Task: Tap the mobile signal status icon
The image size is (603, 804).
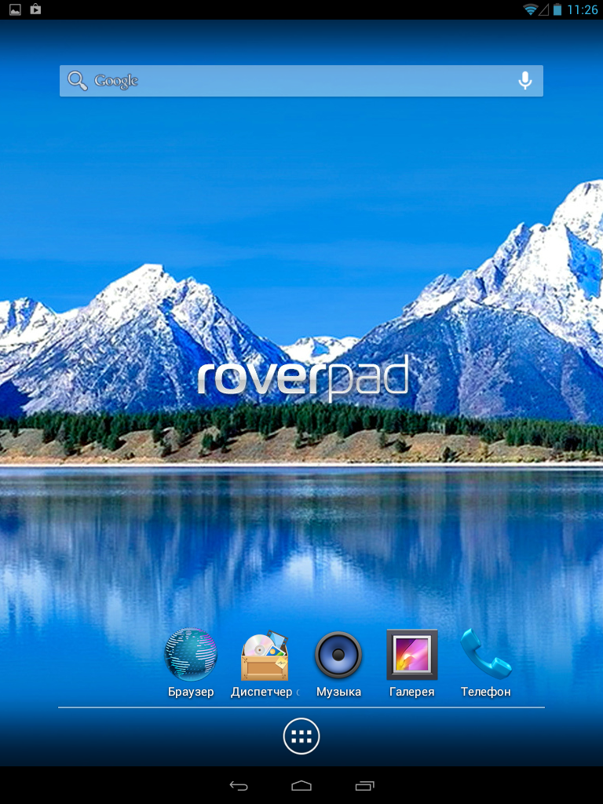Action: (x=543, y=9)
